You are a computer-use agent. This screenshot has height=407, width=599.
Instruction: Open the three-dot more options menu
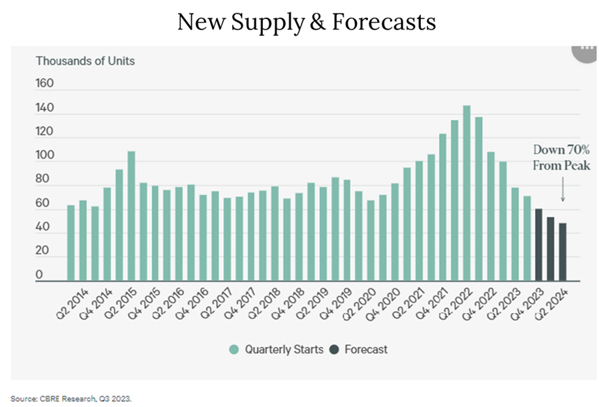[585, 52]
